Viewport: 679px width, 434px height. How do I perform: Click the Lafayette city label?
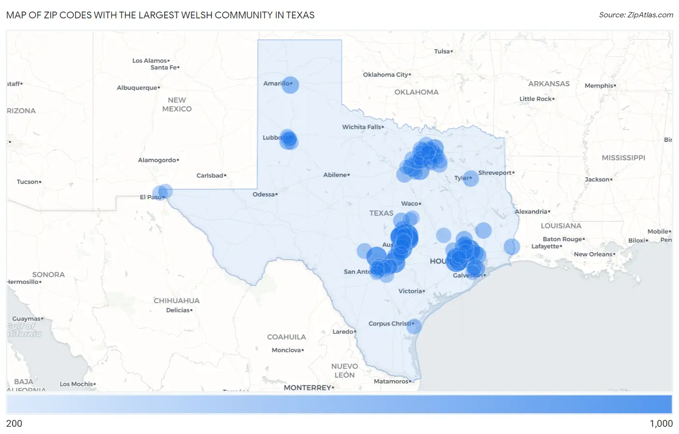pyautogui.click(x=546, y=247)
